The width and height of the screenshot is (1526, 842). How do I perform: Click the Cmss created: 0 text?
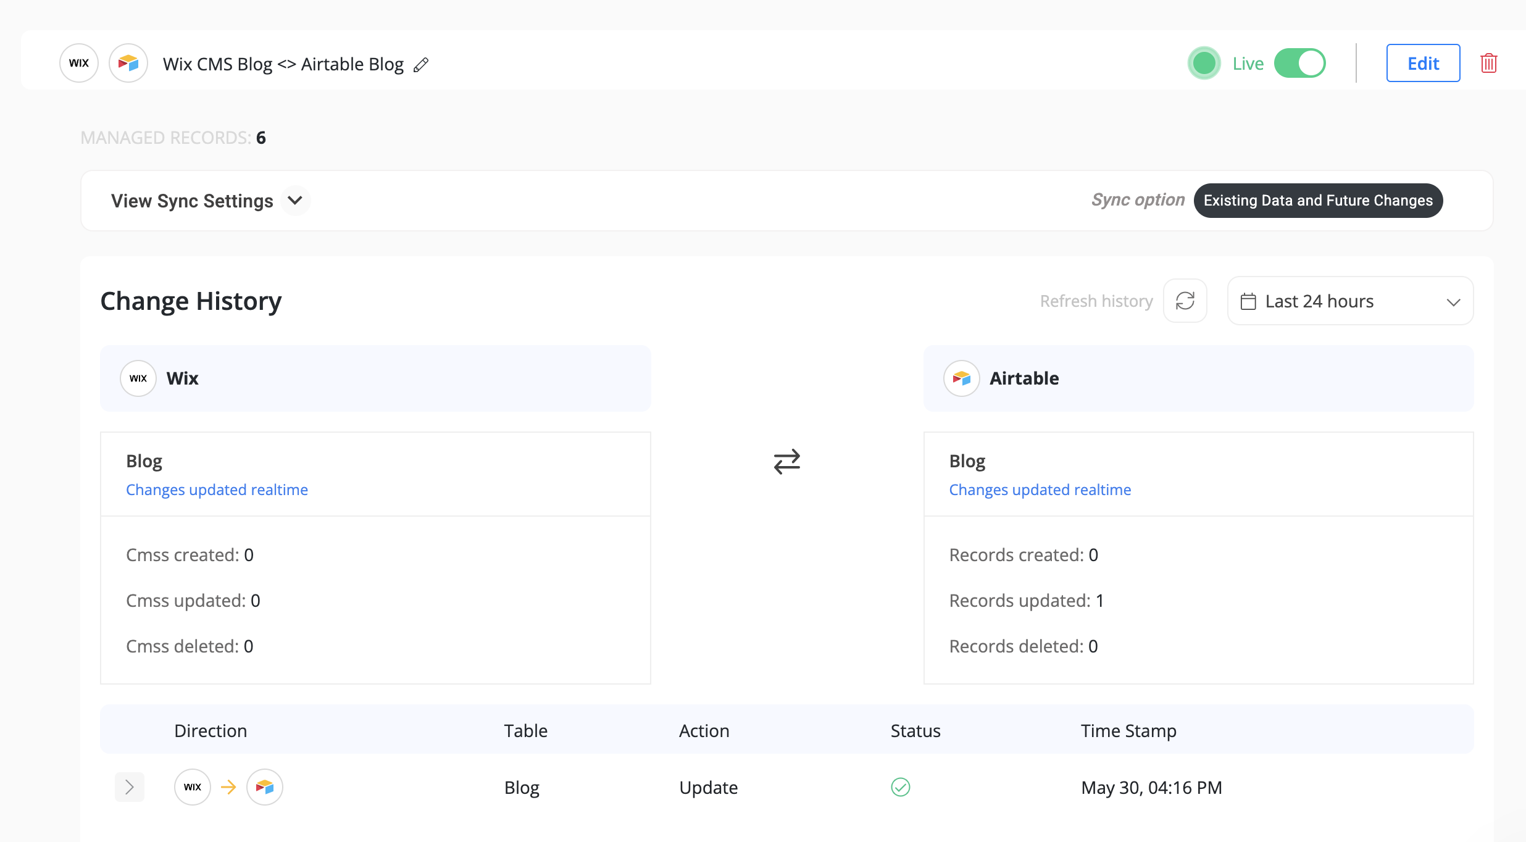190,555
